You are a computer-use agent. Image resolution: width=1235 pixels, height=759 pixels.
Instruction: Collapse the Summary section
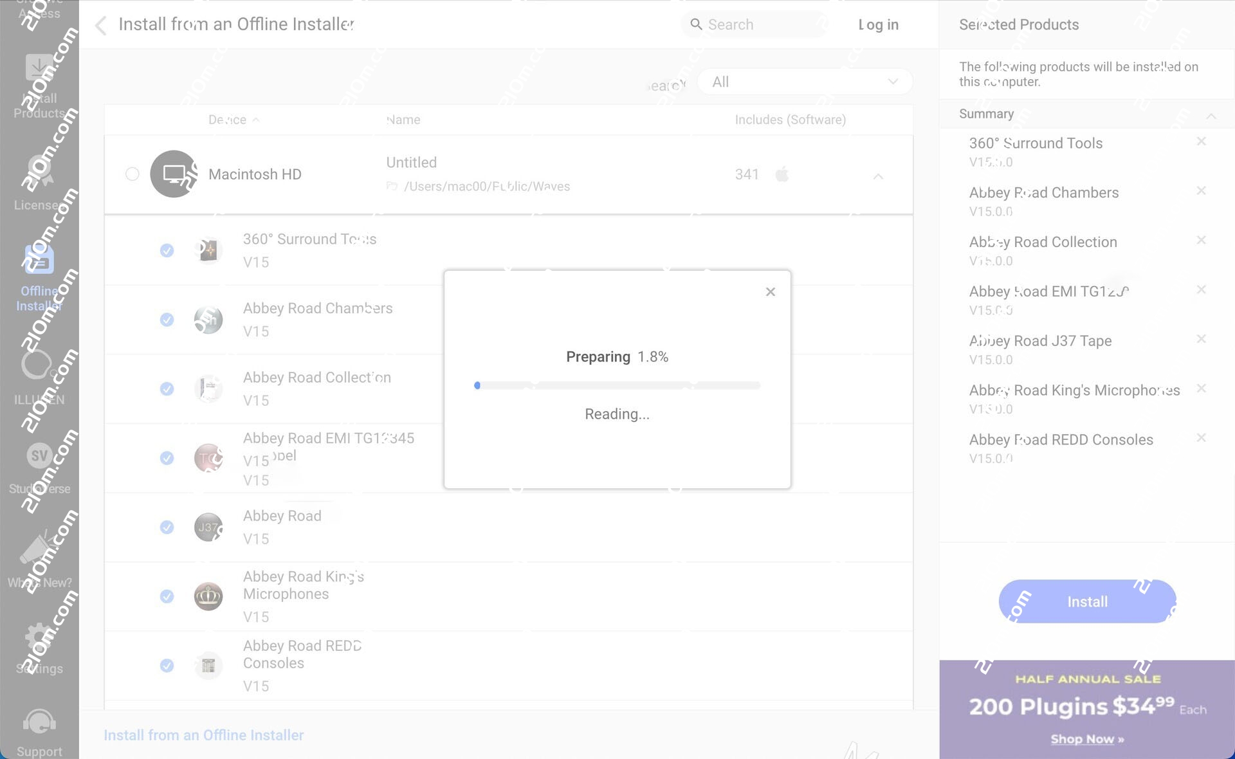(x=1211, y=116)
